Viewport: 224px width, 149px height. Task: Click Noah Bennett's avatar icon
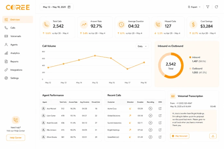click(x=43, y=123)
